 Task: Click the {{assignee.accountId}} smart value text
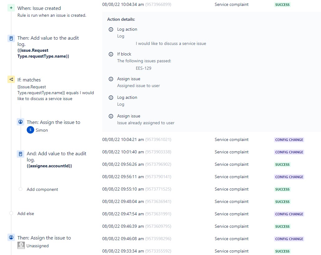[x=49, y=166]
